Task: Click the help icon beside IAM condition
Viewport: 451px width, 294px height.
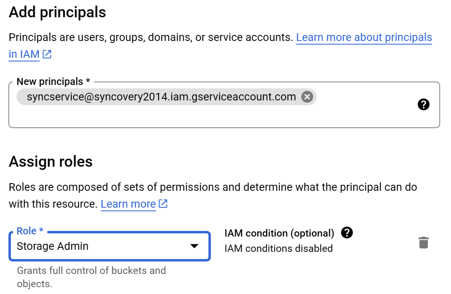Action: [x=347, y=233]
